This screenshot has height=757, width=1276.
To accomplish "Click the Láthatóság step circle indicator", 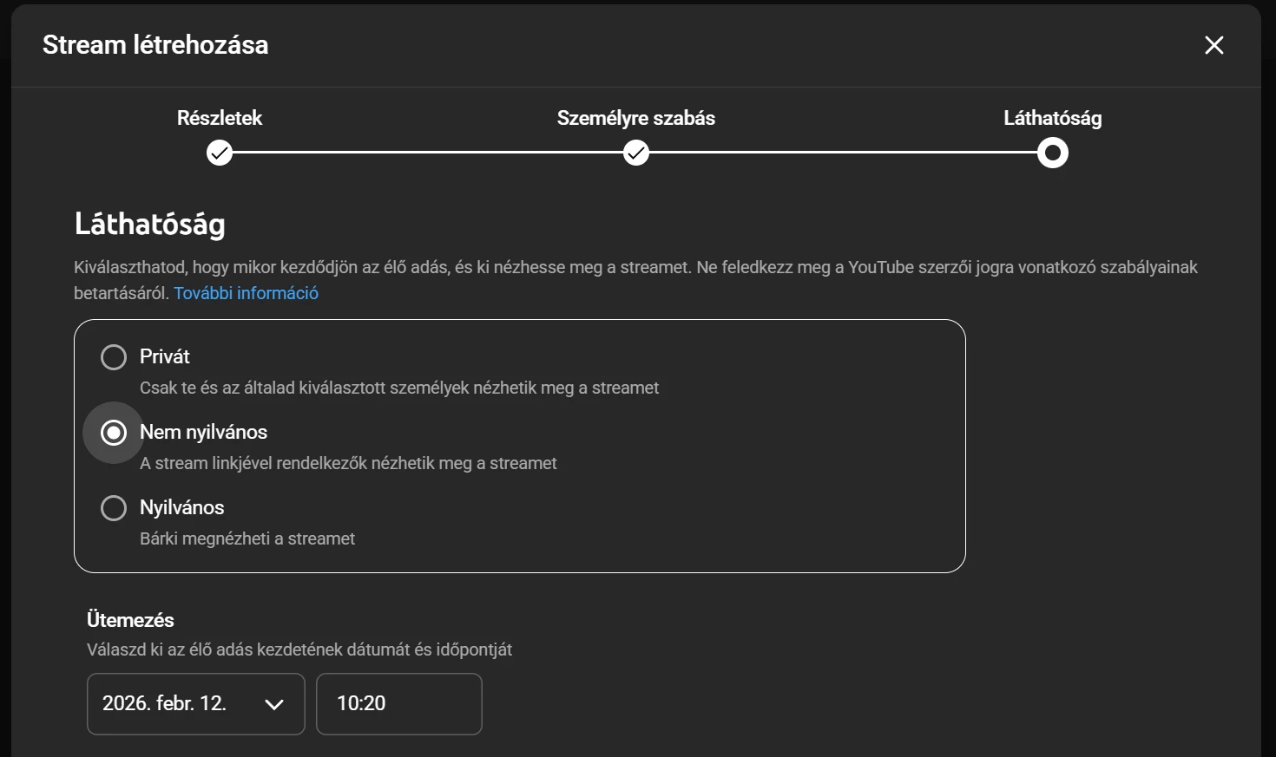I will coord(1052,153).
